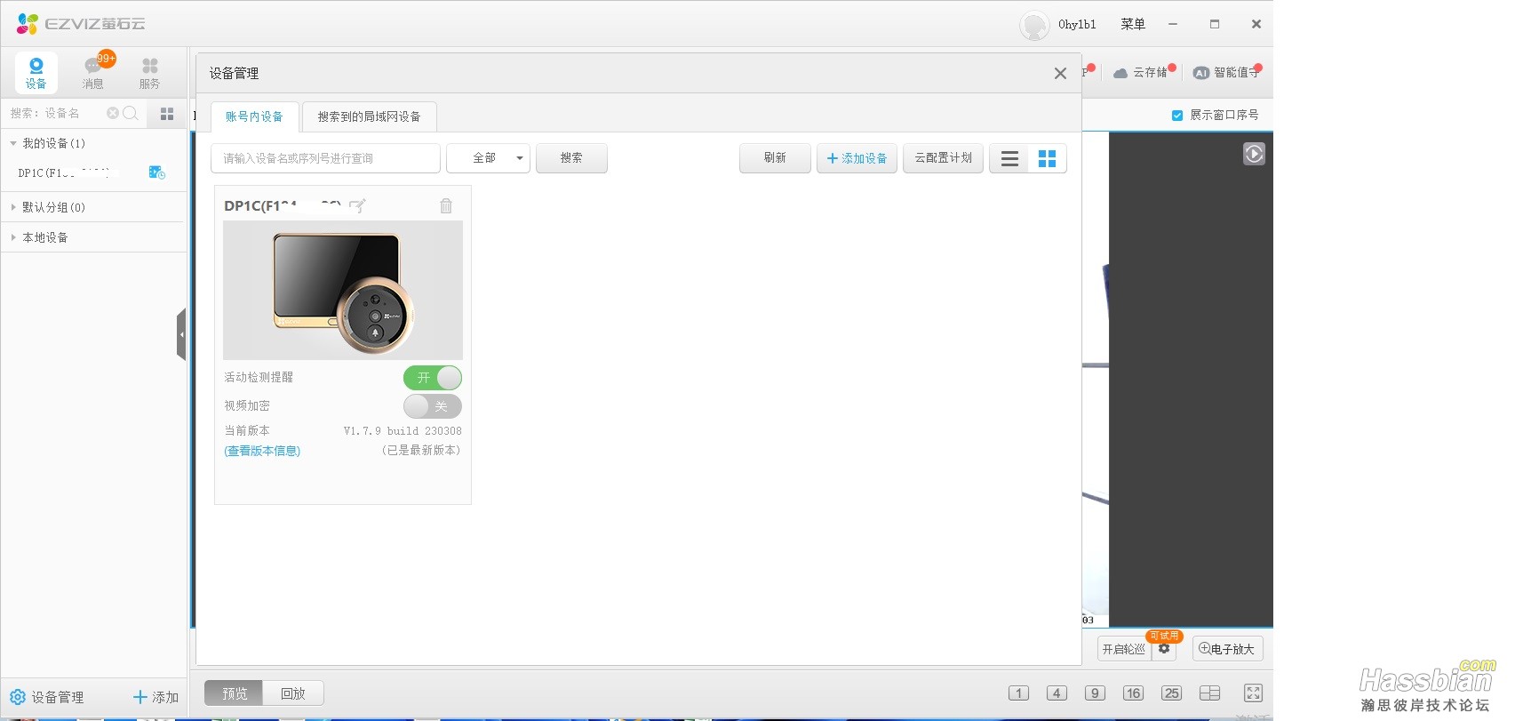Switch to 搜索到的局域网设备 tab
Screen dimensions: 1515x721
pyautogui.click(x=370, y=116)
